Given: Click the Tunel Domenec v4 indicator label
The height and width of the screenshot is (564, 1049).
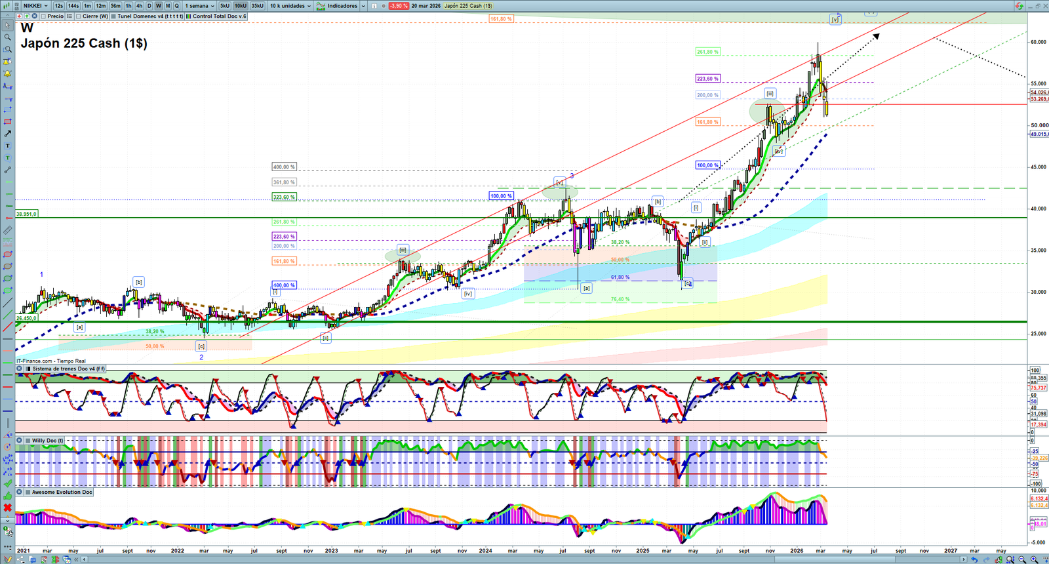Looking at the screenshot, I should click(150, 16).
